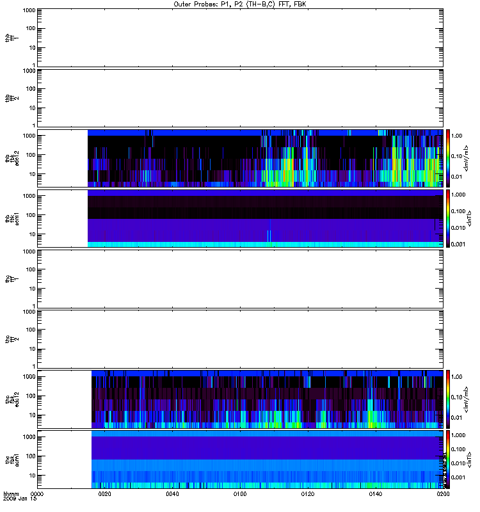Screen dimensions: 480x512
Task: Click the thb fbk scm1 color bar
Action: [x=448, y=218]
